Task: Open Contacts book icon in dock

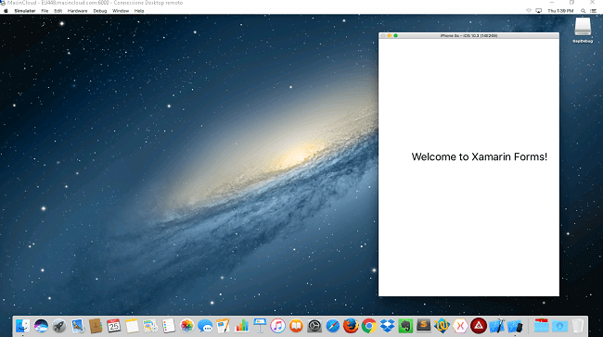Action: click(x=96, y=326)
